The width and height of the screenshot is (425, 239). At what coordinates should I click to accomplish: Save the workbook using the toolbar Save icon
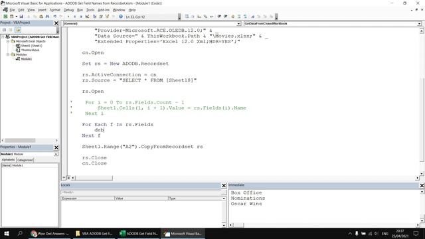pos(21,17)
